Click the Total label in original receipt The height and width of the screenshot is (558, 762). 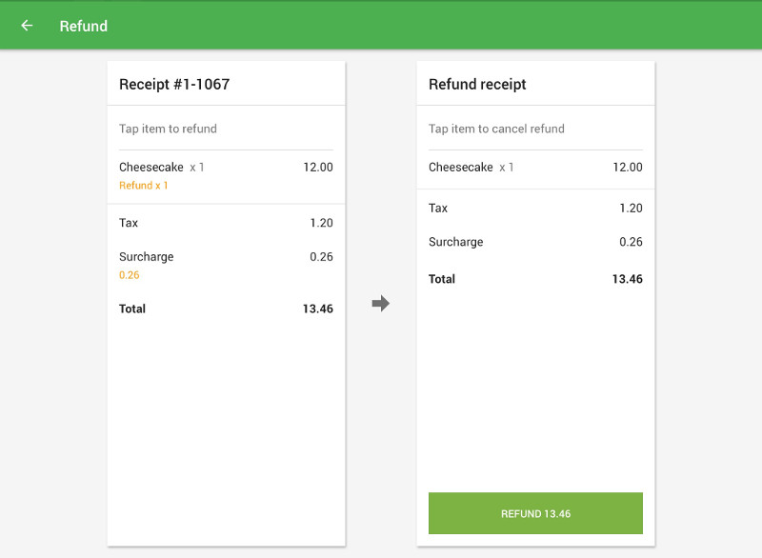pyautogui.click(x=132, y=309)
